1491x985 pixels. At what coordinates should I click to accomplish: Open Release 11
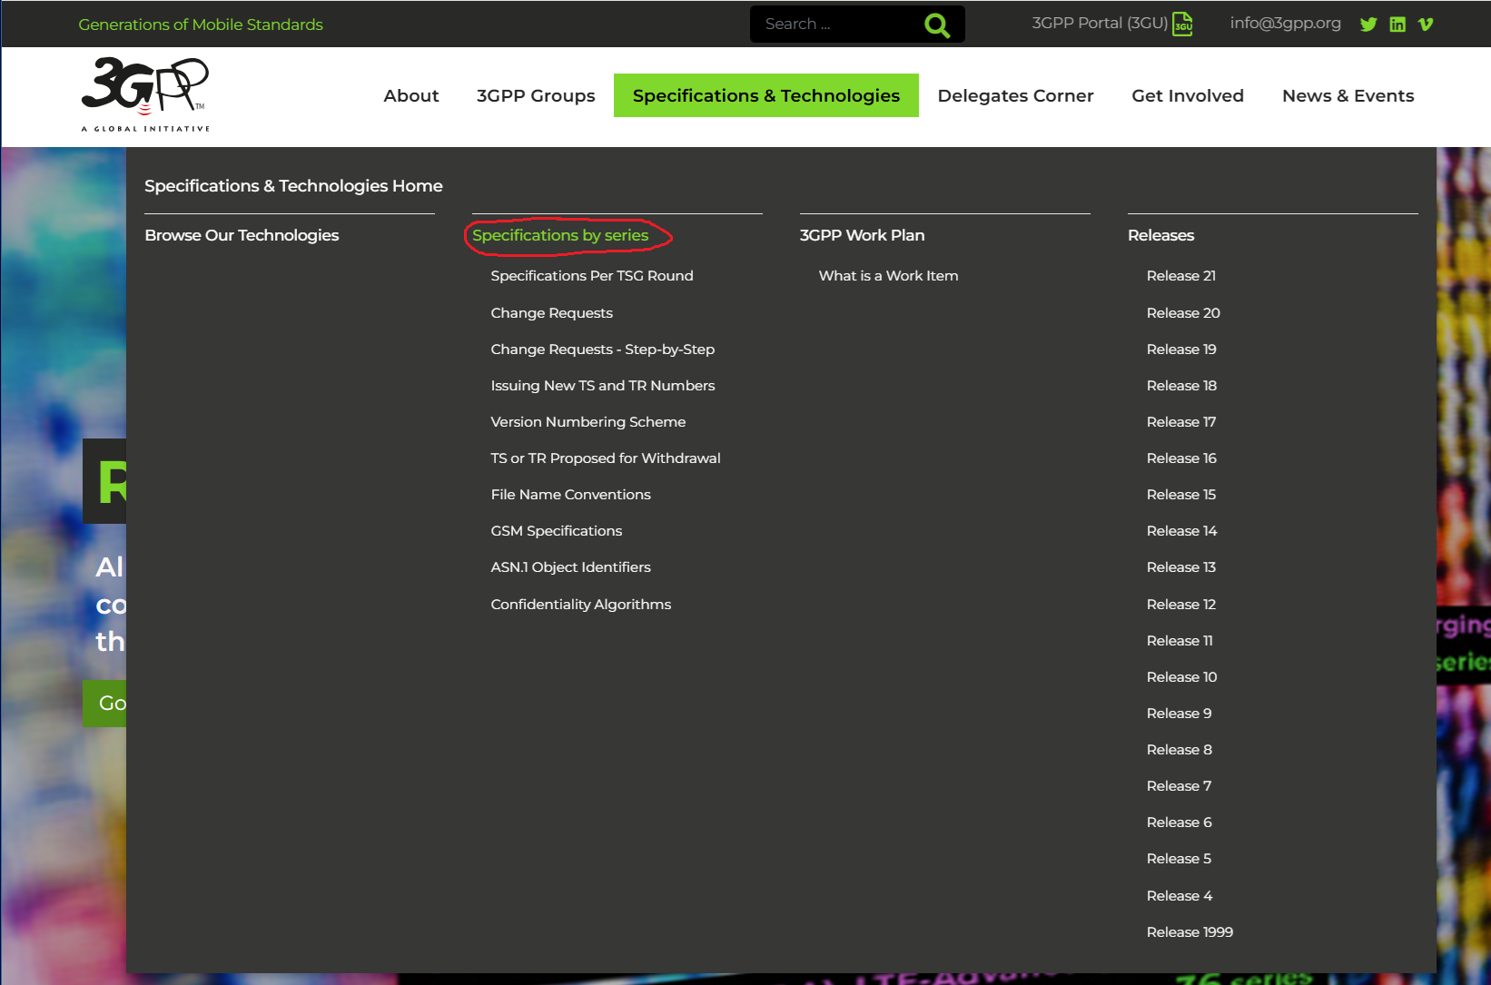pos(1180,641)
